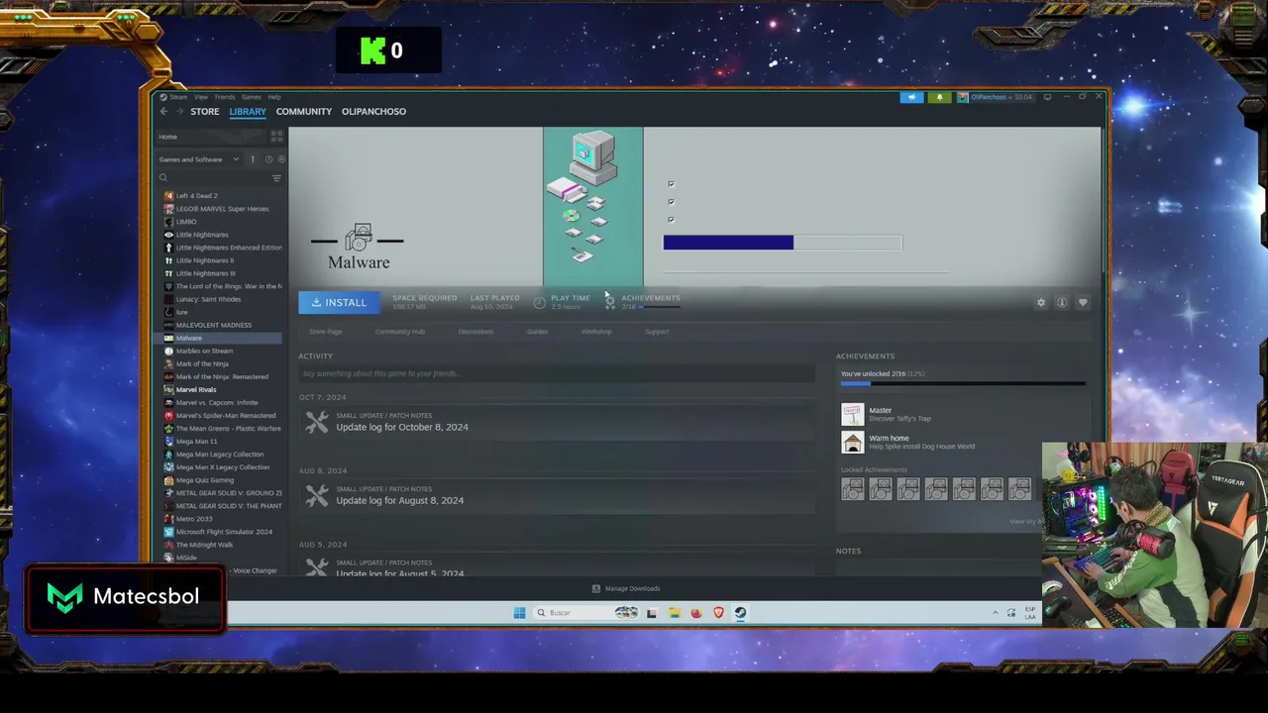Viewport: 1268px width, 713px height.
Task: Click the play time clock icon
Action: tap(539, 302)
